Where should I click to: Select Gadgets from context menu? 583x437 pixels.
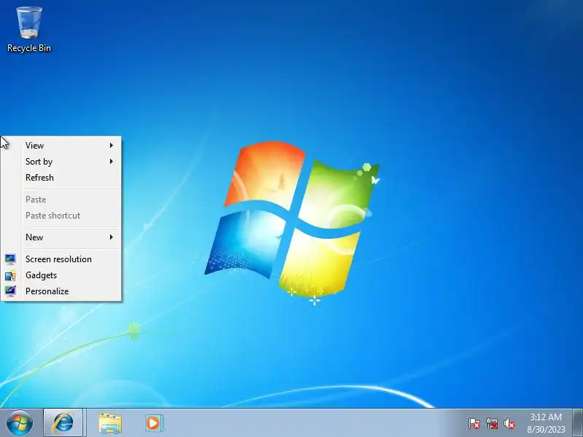[60, 275]
